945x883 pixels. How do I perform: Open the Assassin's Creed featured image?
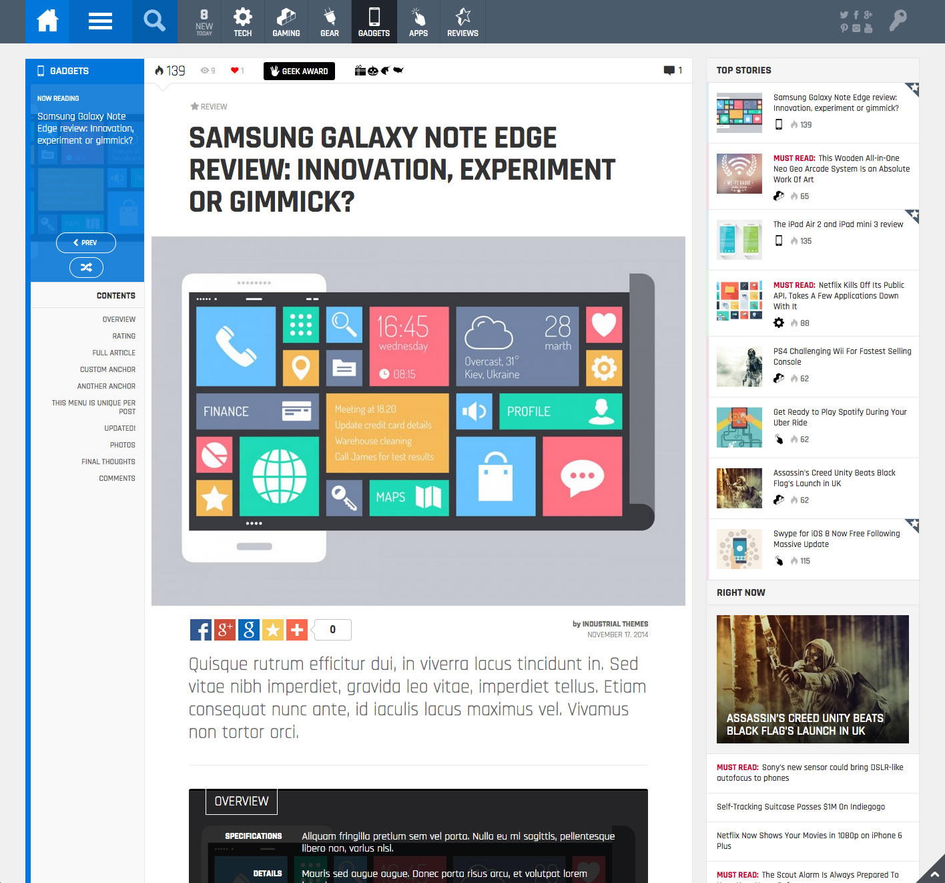tap(812, 679)
